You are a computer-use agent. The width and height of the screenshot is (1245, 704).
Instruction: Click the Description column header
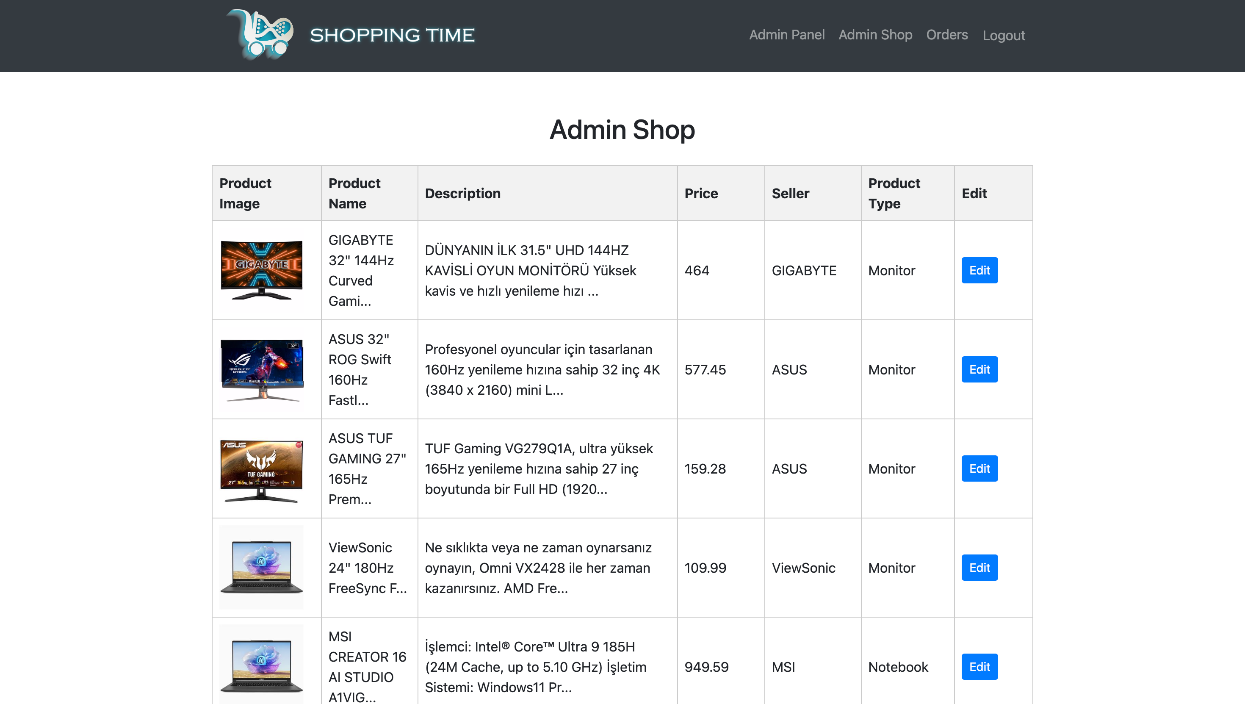click(x=547, y=194)
